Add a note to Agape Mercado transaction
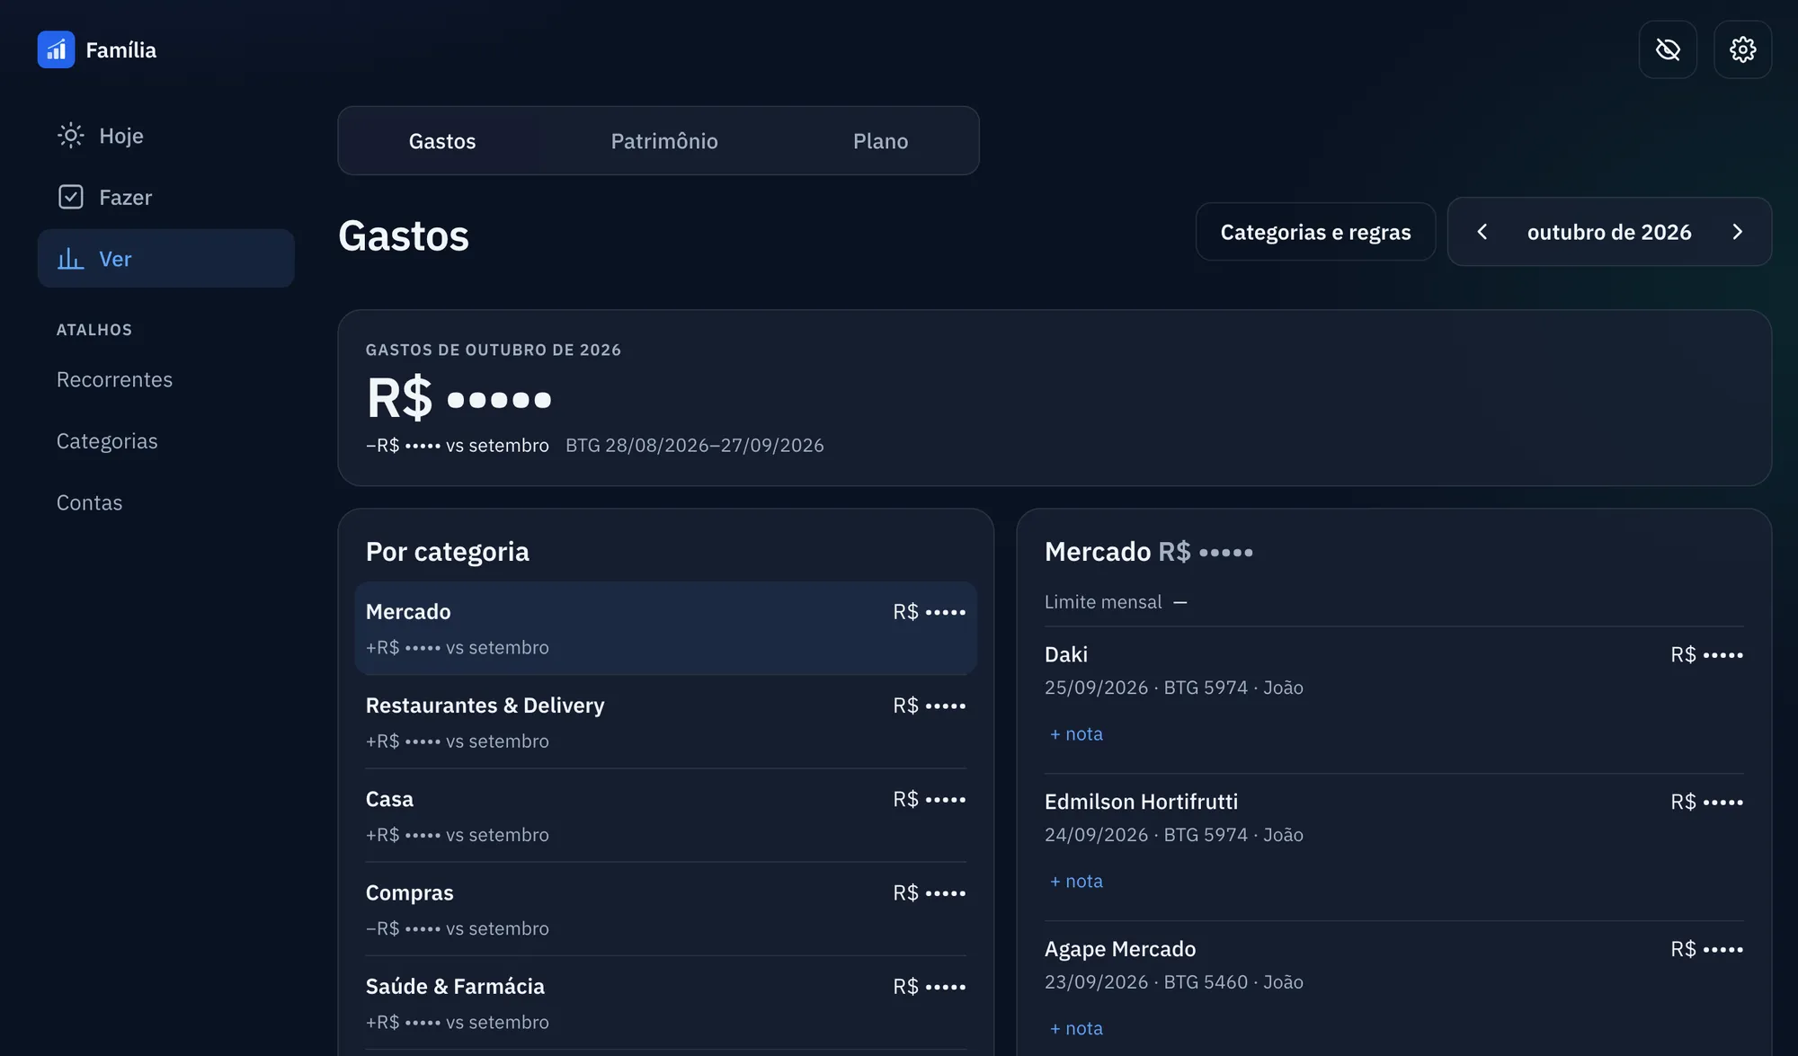1798x1056 pixels. [1076, 1029]
